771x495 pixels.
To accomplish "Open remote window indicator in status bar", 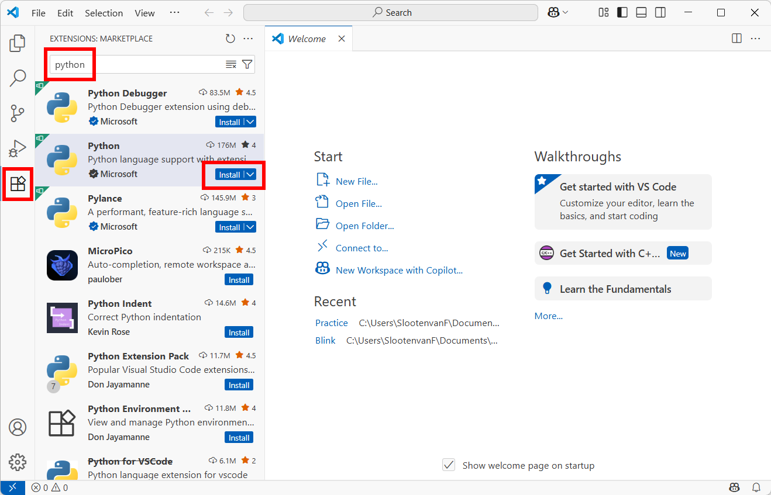I will (x=12, y=487).
